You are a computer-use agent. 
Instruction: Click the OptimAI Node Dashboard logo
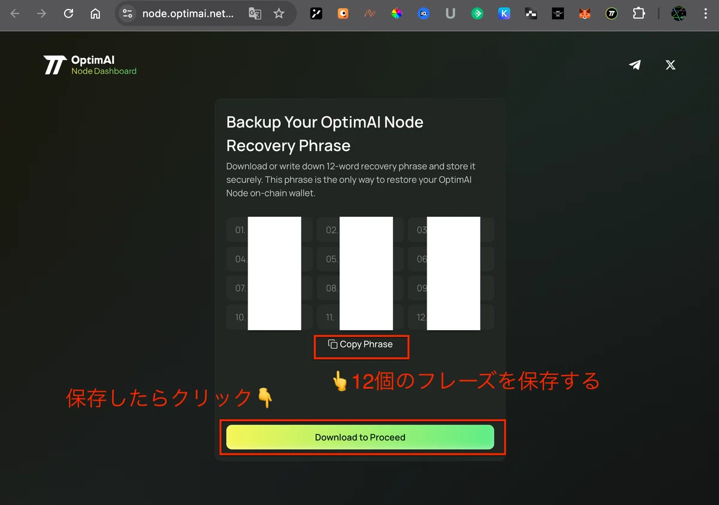pyautogui.click(x=90, y=65)
